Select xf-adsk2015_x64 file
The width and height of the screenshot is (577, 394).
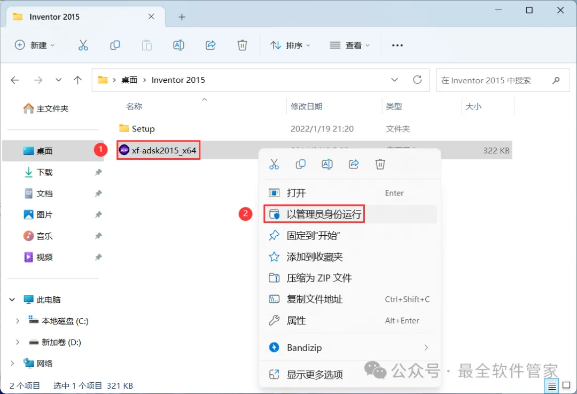coord(158,150)
